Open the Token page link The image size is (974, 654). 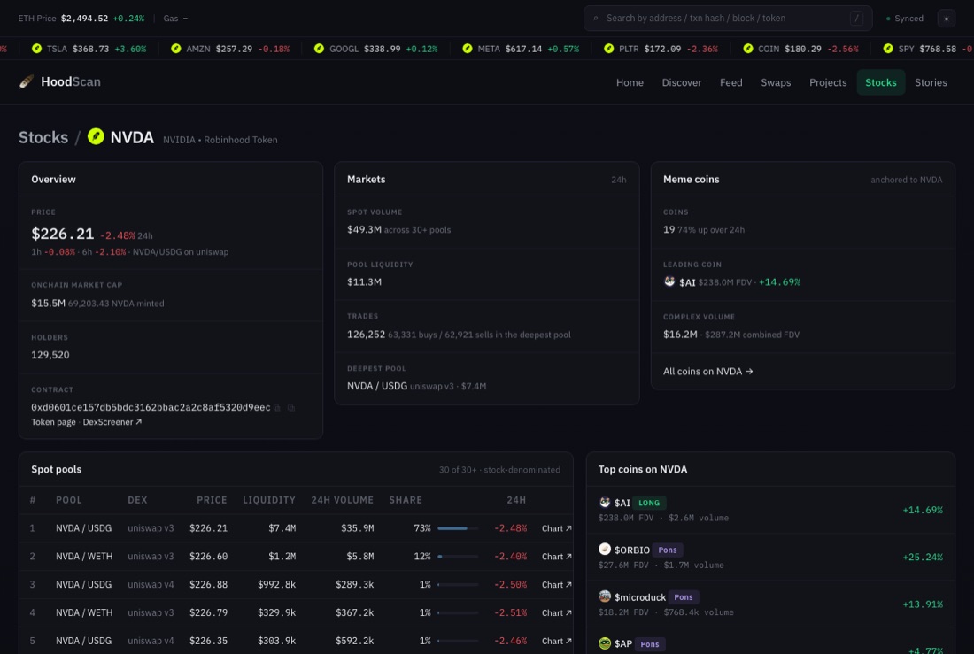[53, 422]
